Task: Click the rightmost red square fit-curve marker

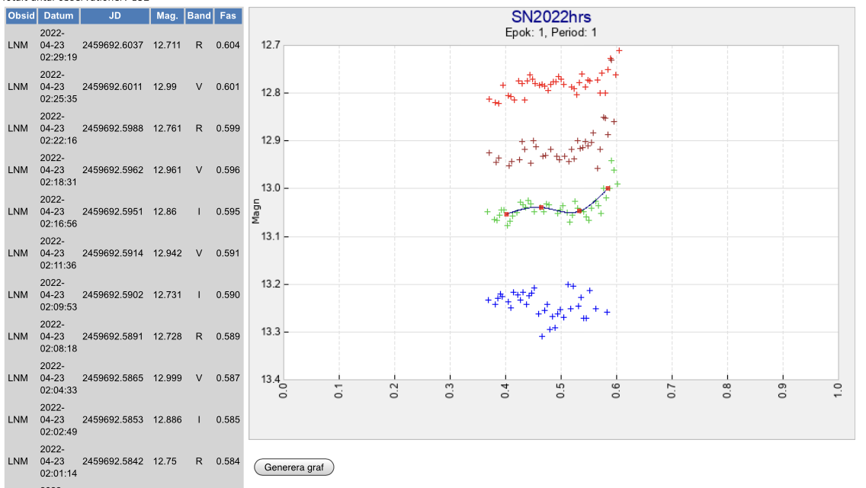Action: (x=608, y=188)
